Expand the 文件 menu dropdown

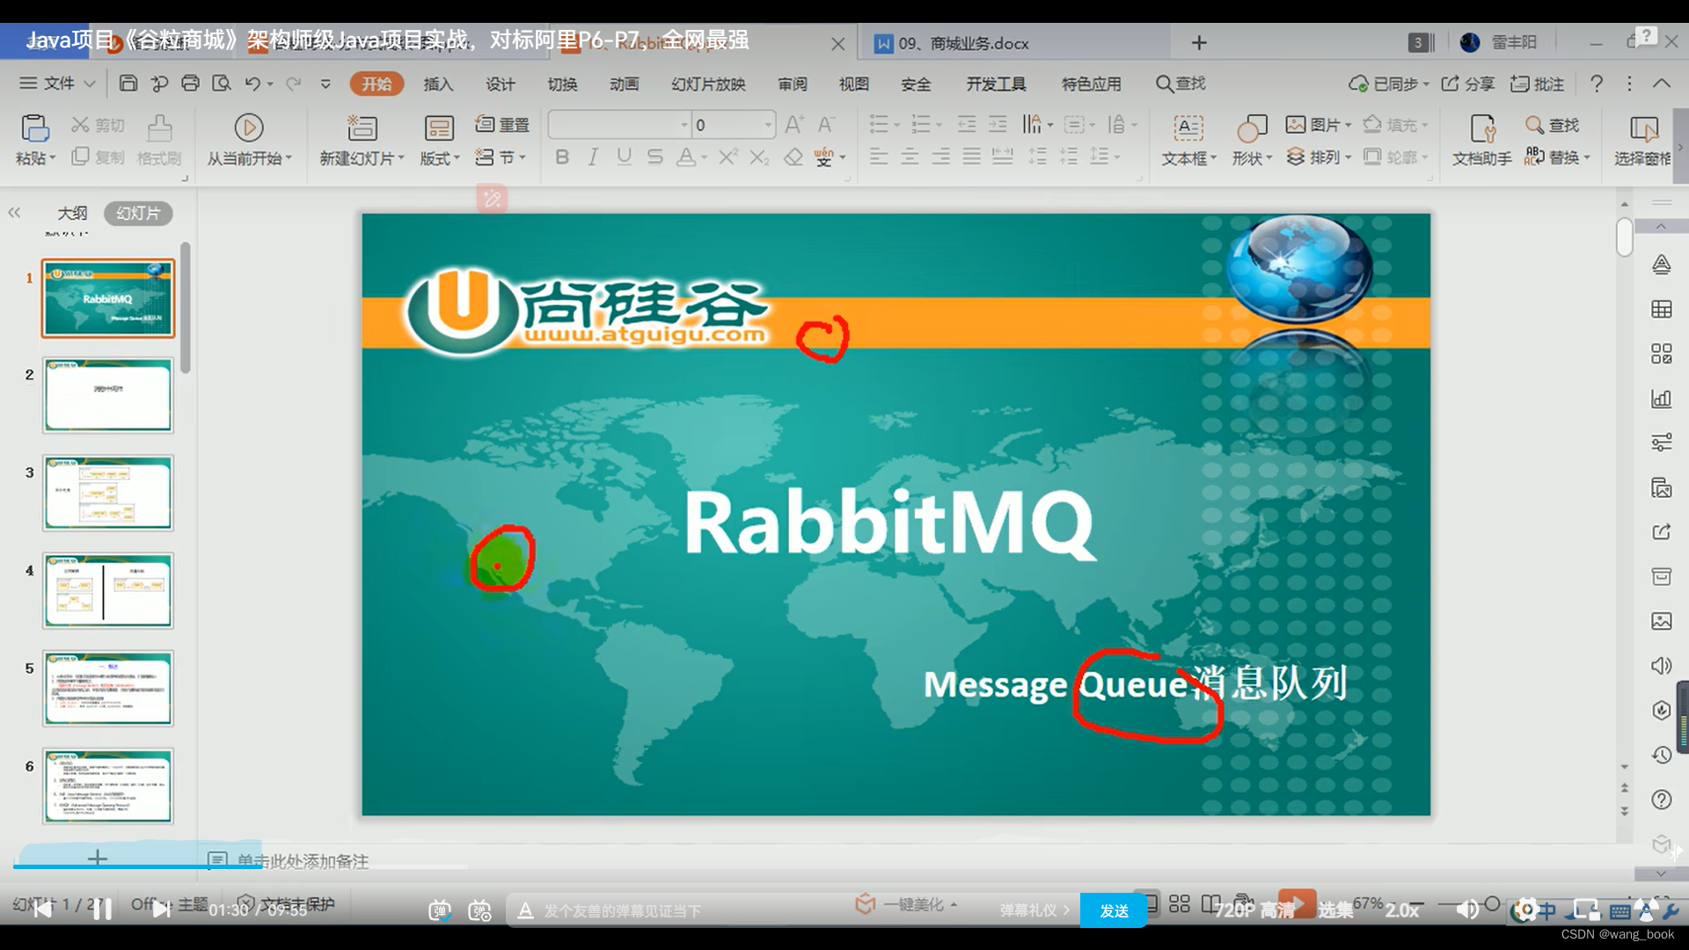click(x=57, y=84)
